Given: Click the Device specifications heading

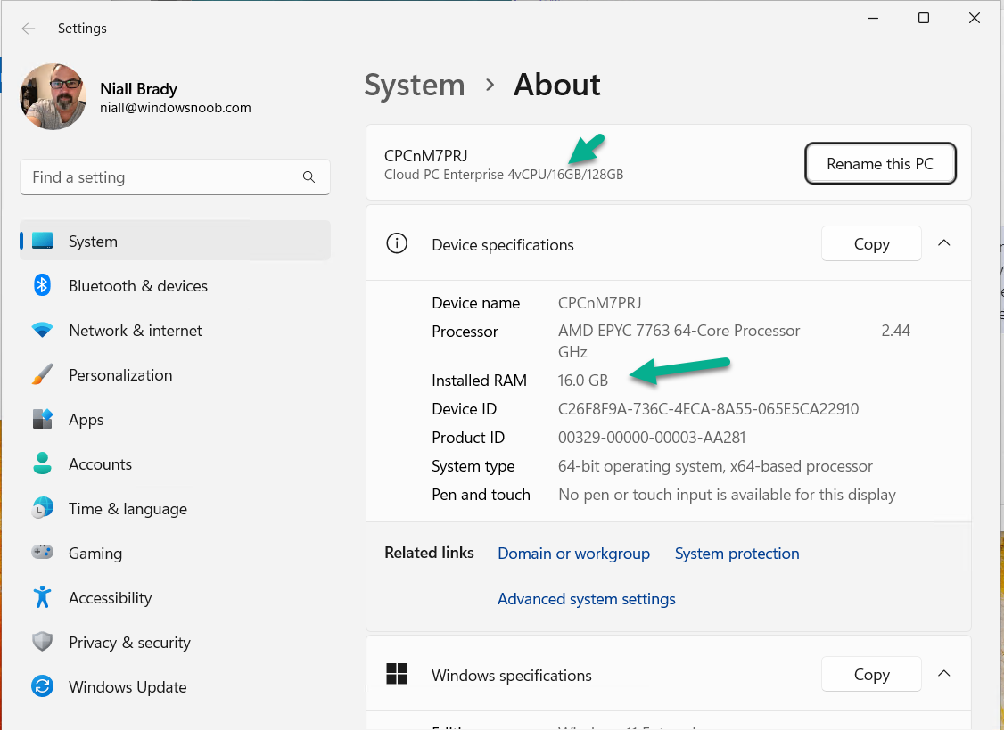Looking at the screenshot, I should 503,244.
